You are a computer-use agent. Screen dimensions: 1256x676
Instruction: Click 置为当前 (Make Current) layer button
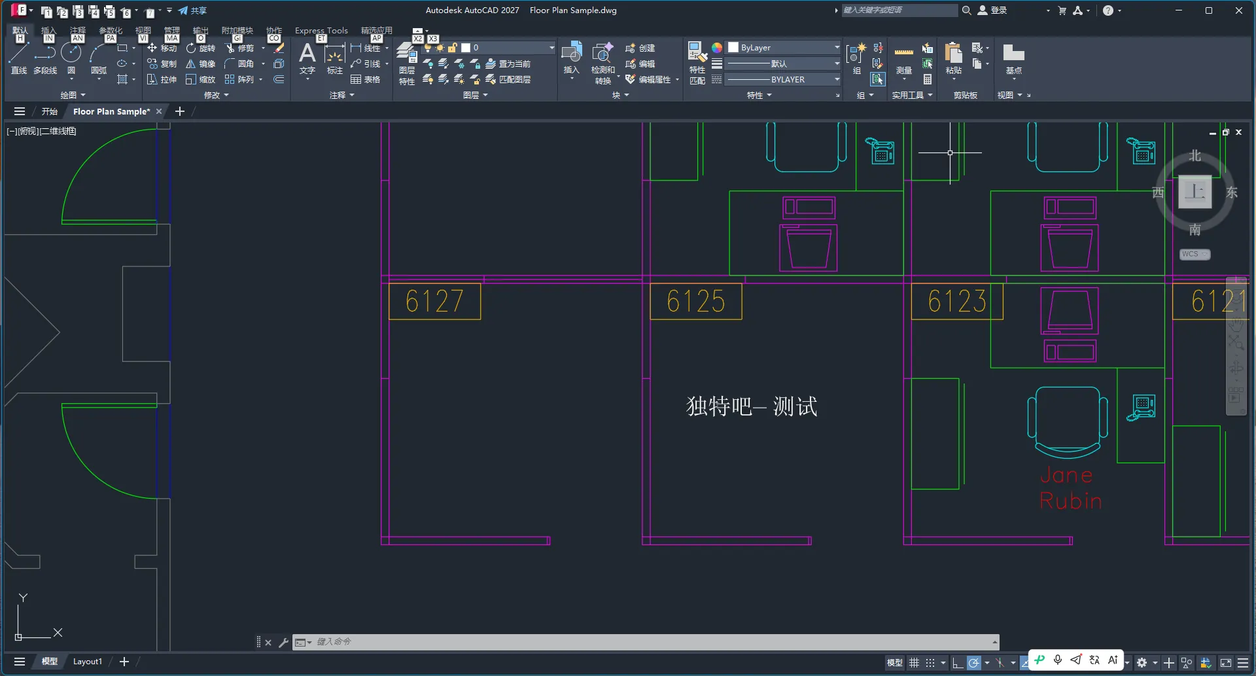pos(508,63)
